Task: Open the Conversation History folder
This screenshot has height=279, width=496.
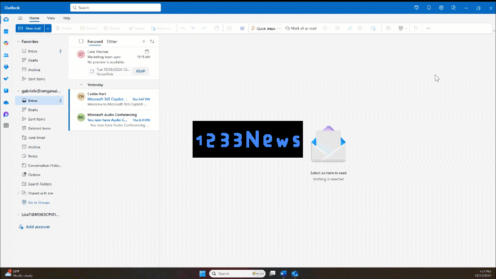Action: pos(39,165)
